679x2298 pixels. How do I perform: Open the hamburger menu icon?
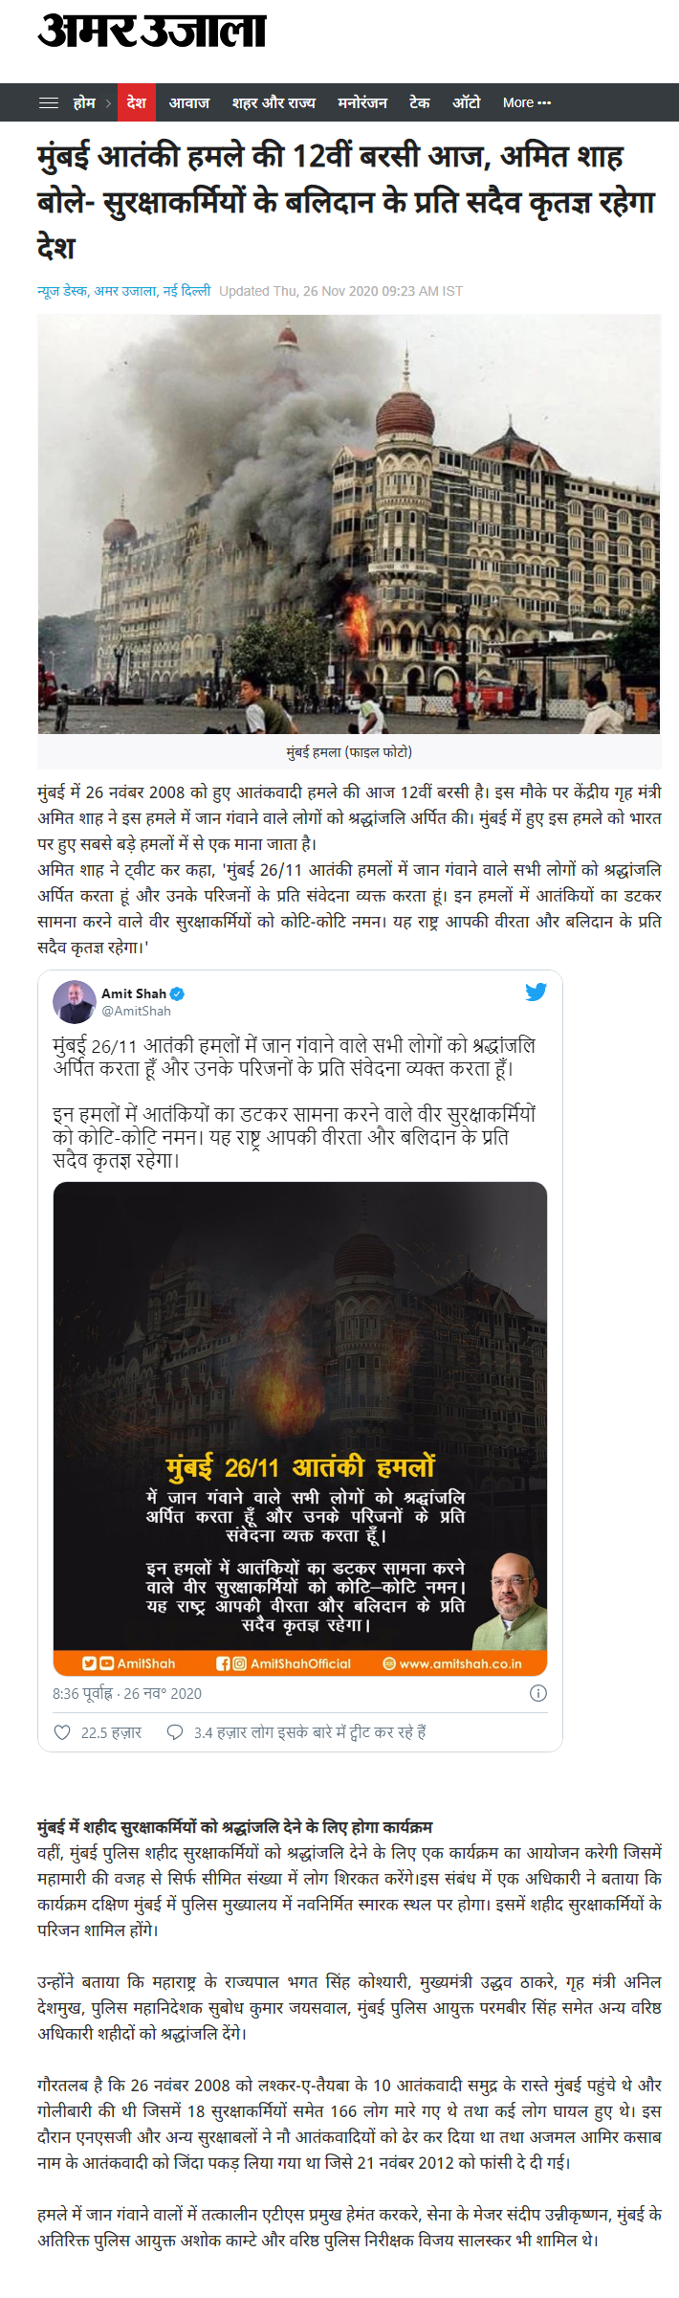point(49,102)
